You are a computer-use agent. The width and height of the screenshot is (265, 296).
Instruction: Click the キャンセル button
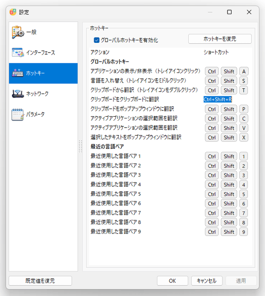(207, 281)
